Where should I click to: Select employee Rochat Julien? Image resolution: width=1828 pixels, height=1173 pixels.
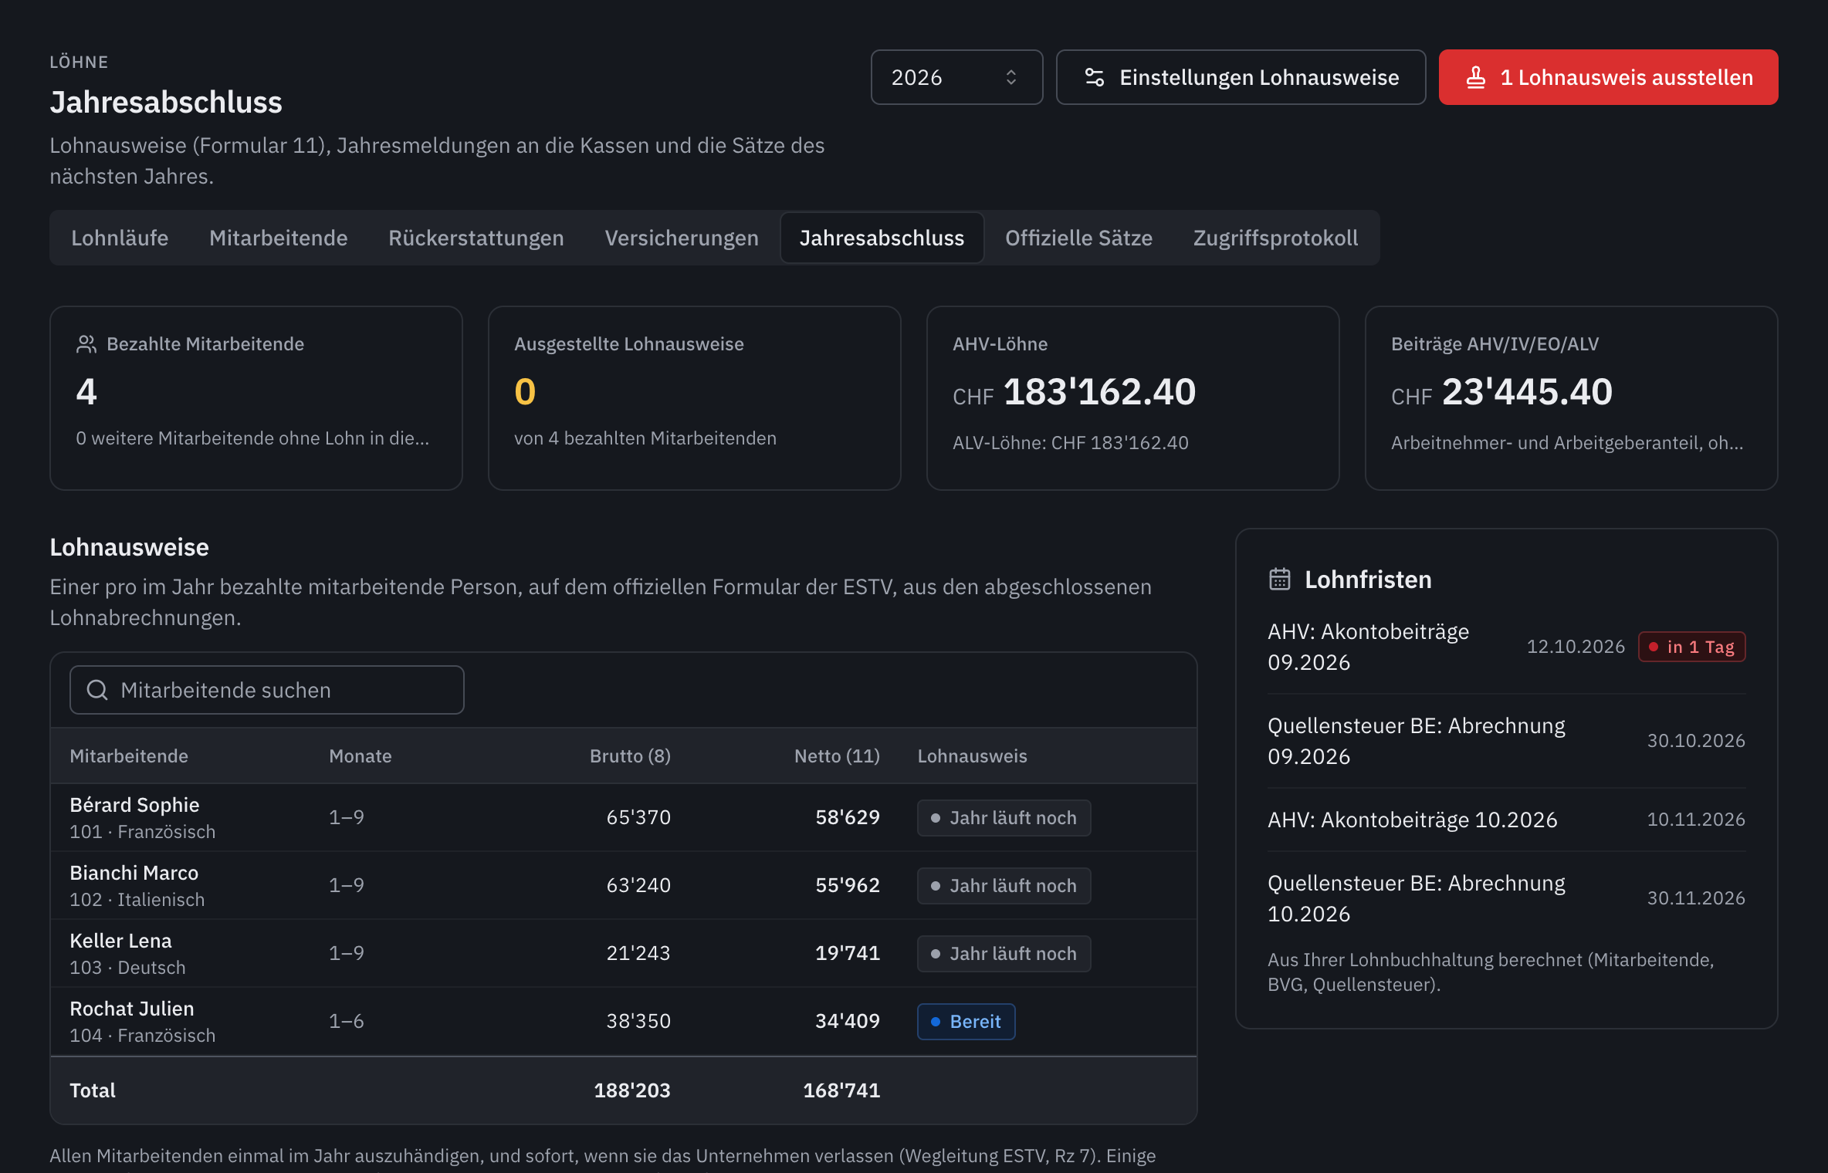[x=132, y=1009]
